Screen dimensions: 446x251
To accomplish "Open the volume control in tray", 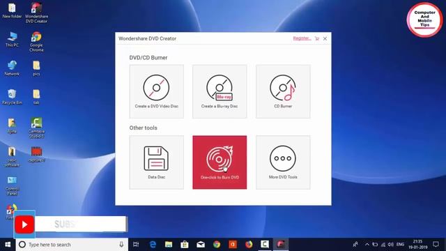I will pyautogui.click(x=391, y=245).
